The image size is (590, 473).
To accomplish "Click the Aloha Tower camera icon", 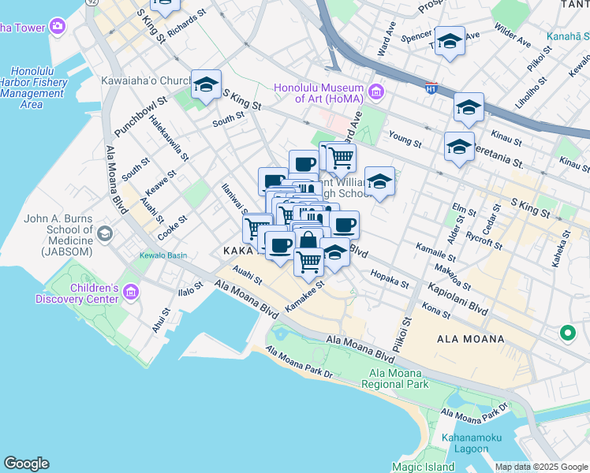I will coord(58,26).
